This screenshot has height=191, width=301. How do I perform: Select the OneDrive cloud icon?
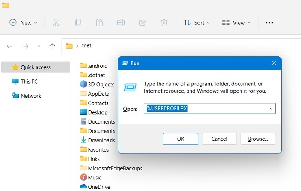tap(83, 186)
